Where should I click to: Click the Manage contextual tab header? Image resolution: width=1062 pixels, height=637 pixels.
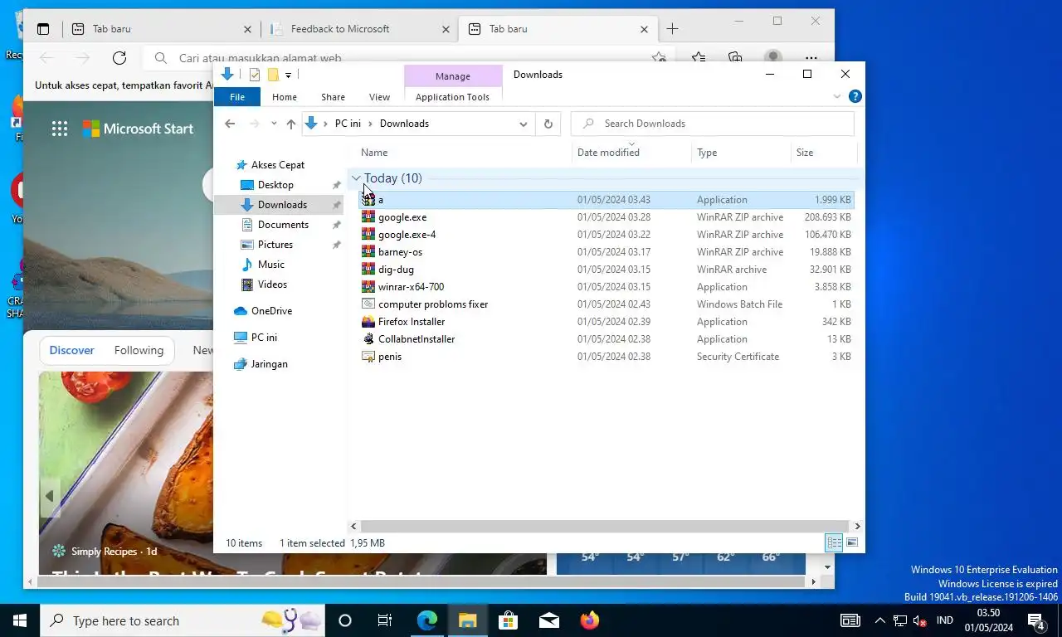coord(453,76)
